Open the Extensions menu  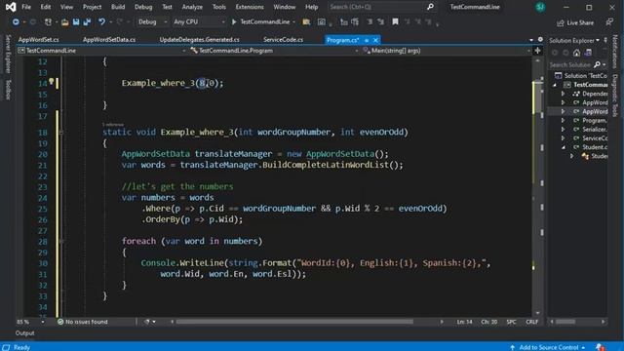click(x=250, y=7)
